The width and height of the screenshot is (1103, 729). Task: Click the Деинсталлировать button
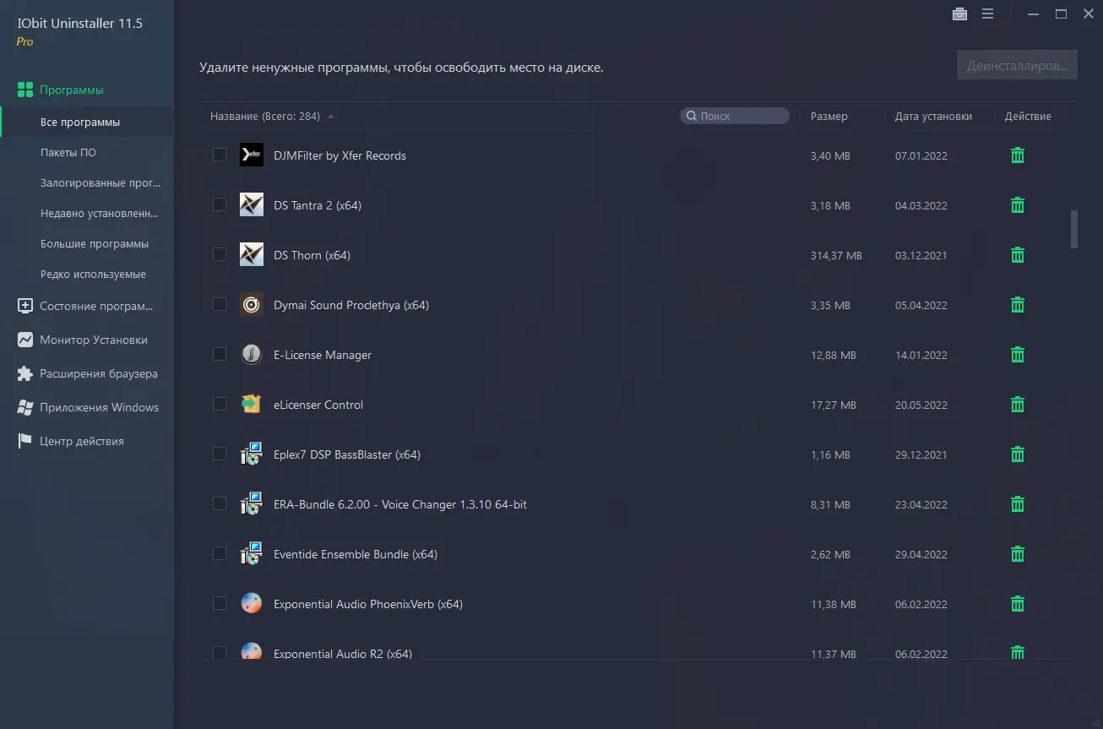point(1016,64)
